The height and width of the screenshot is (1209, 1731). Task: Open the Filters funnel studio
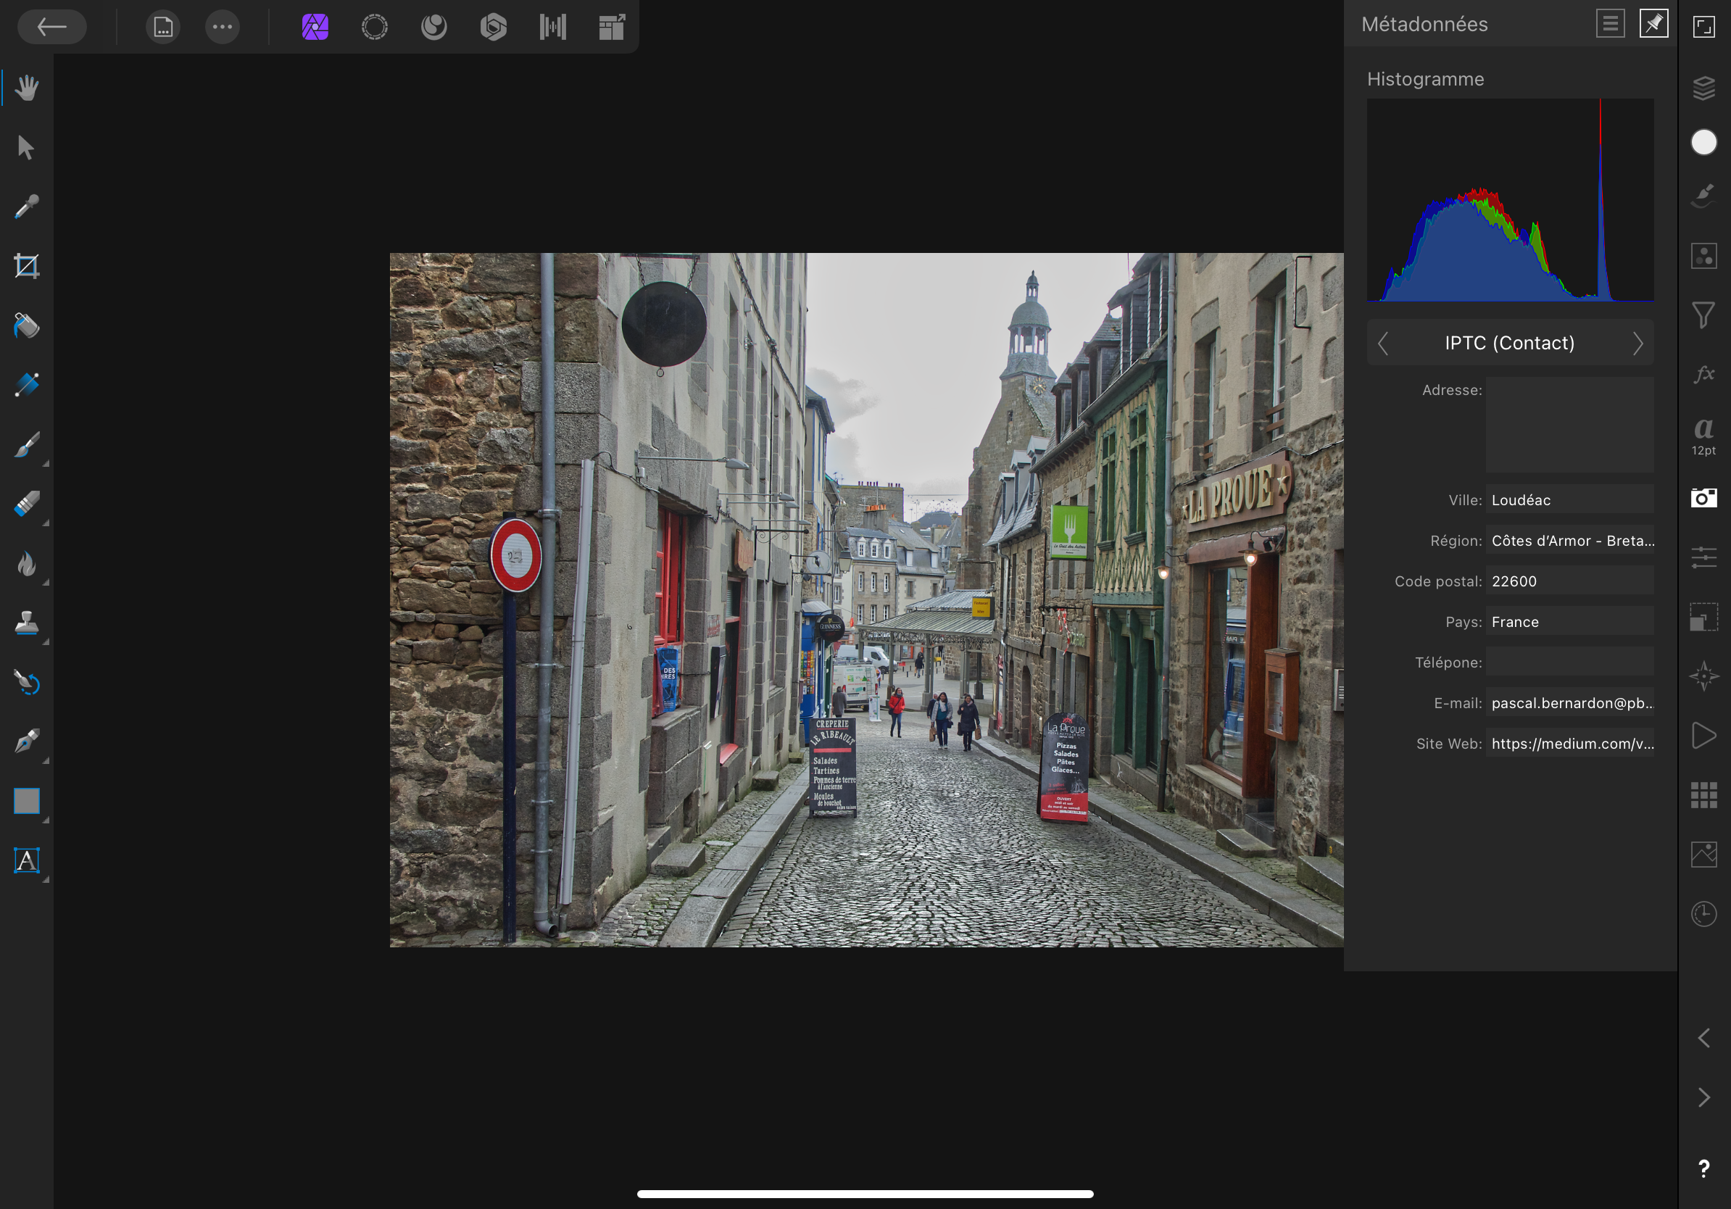point(1704,315)
